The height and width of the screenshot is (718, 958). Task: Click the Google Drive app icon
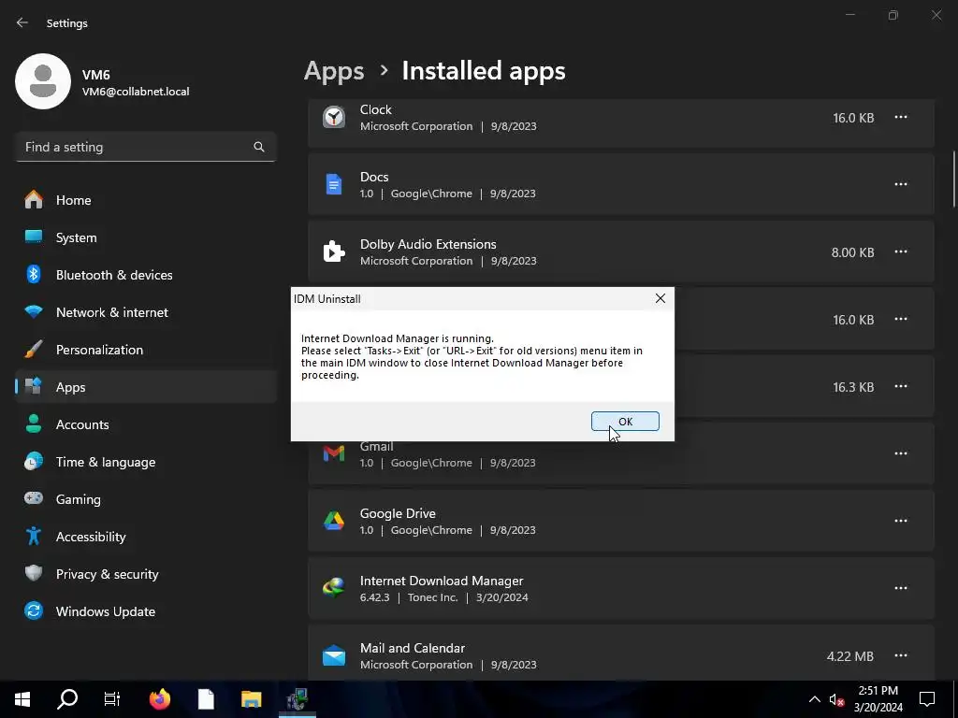[x=334, y=521]
